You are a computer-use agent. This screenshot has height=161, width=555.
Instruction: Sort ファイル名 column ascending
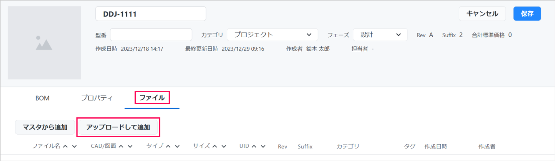pyautogui.click(x=65, y=146)
